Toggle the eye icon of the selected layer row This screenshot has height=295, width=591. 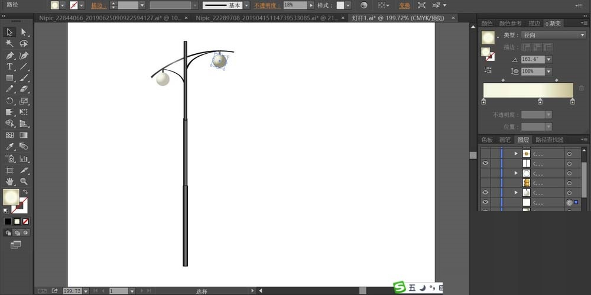[x=485, y=203]
